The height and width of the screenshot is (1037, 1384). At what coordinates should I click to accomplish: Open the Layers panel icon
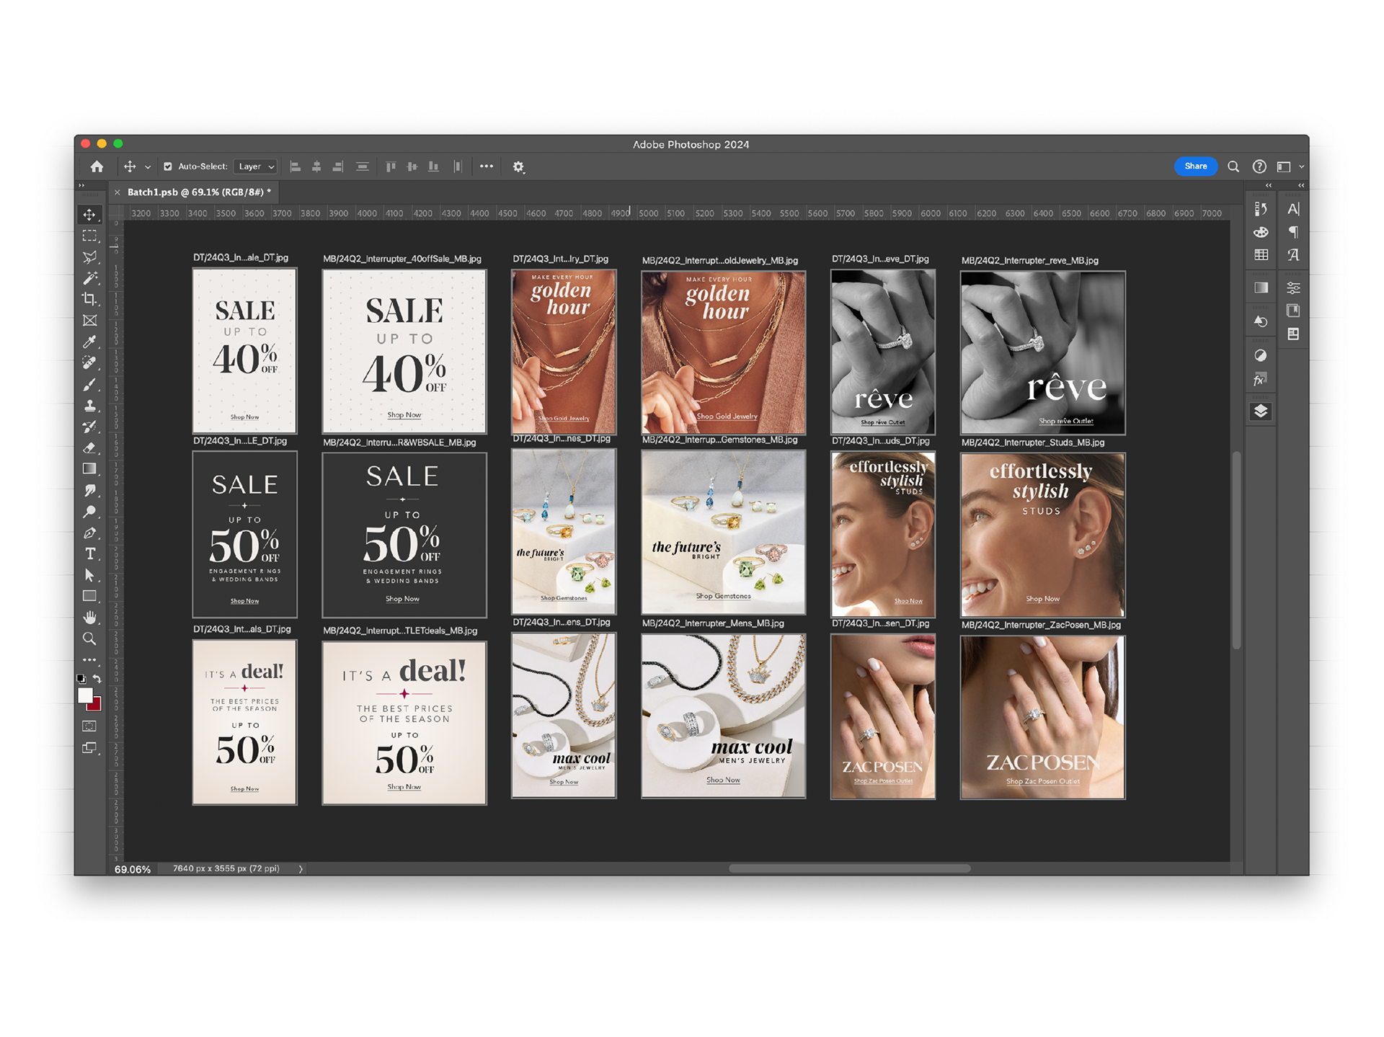point(1261,411)
